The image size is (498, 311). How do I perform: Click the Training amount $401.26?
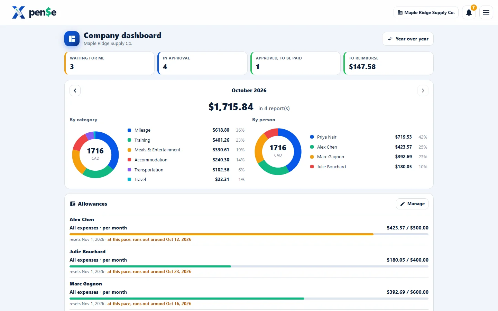pos(221,140)
